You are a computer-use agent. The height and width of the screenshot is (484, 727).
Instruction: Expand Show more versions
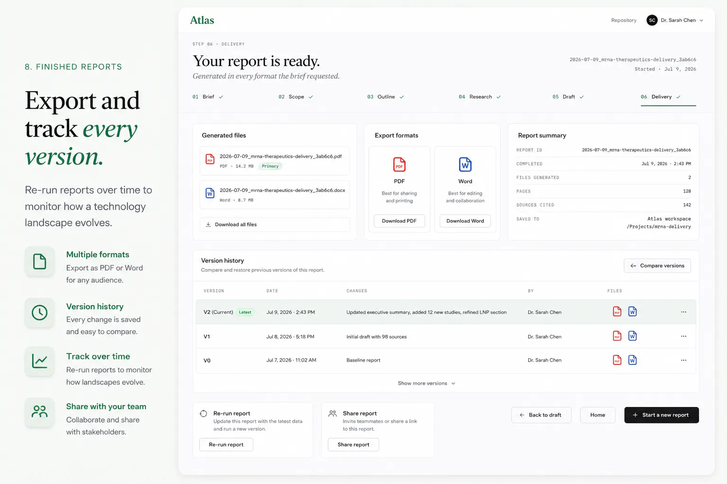[426, 383]
